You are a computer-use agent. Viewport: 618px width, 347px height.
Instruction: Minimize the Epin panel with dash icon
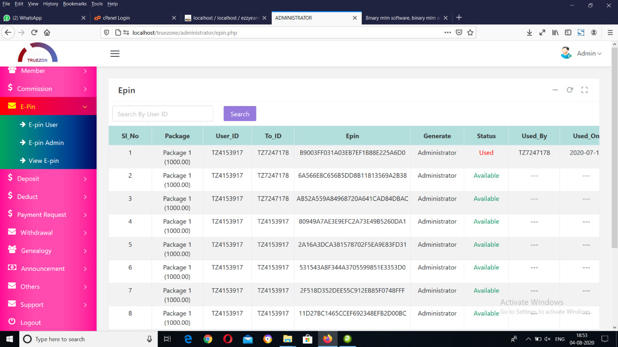click(555, 90)
